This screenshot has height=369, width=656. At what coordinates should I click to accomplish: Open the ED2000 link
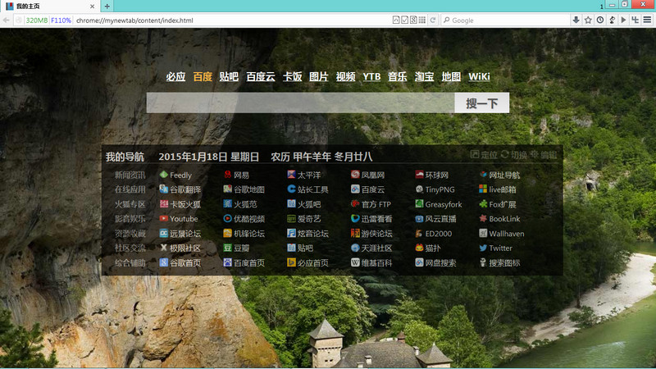tap(434, 234)
